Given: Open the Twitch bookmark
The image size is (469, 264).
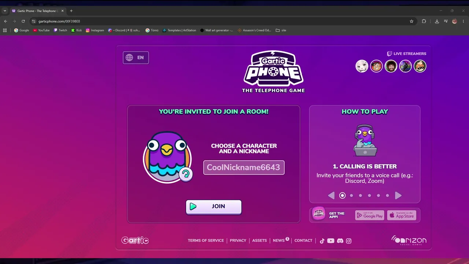Looking at the screenshot, I should tap(60, 30).
